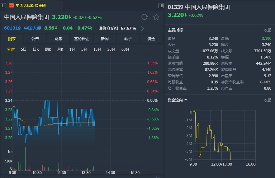Open the 新闻 tab
Screen dimensions: 275x178
[x=105, y=39]
